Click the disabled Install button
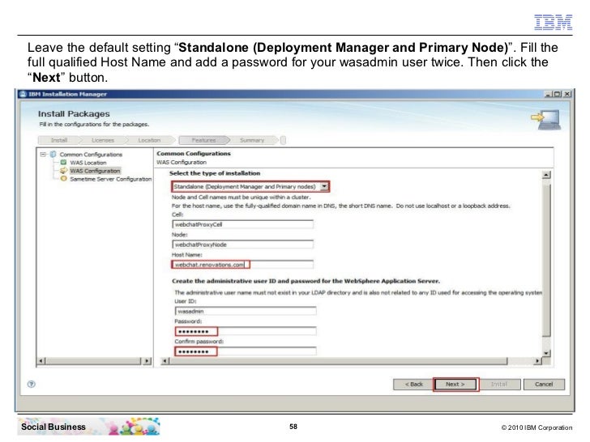The image size is (590, 442). point(499,384)
